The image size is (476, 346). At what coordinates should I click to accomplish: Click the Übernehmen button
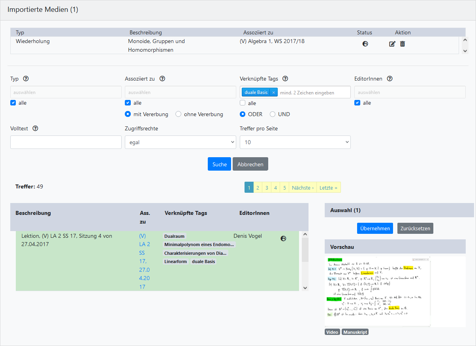375,228
